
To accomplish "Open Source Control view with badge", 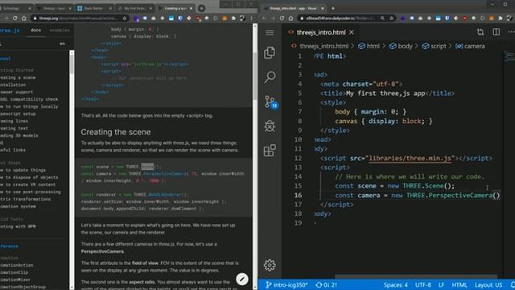I will click(x=270, y=102).
